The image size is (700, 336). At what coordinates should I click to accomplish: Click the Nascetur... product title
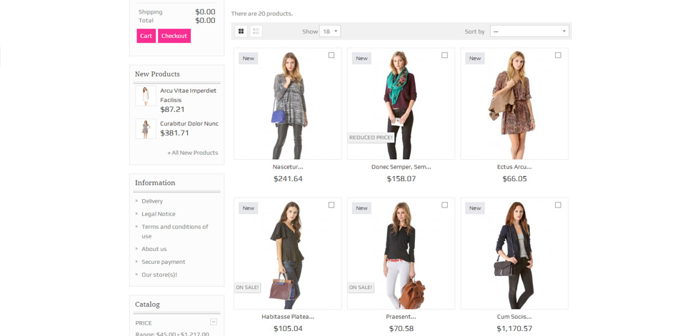pyautogui.click(x=287, y=167)
